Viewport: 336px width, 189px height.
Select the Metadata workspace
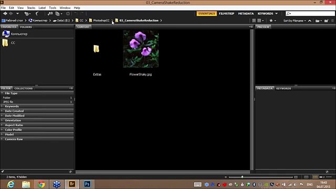pyautogui.click(x=246, y=14)
